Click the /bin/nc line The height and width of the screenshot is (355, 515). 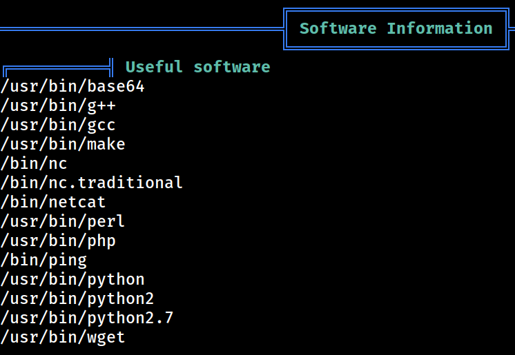click(x=34, y=164)
